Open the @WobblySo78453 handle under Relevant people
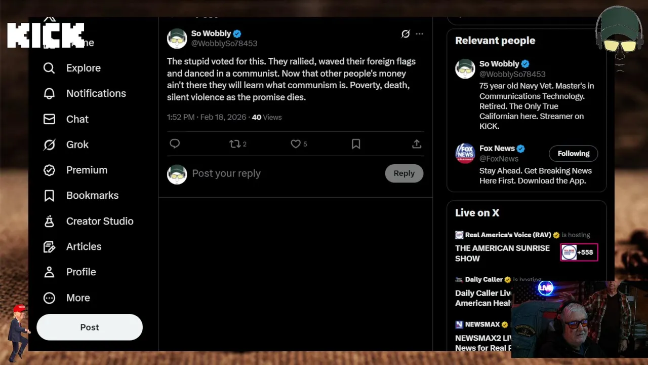Viewport: 648px width, 365px height. click(512, 74)
